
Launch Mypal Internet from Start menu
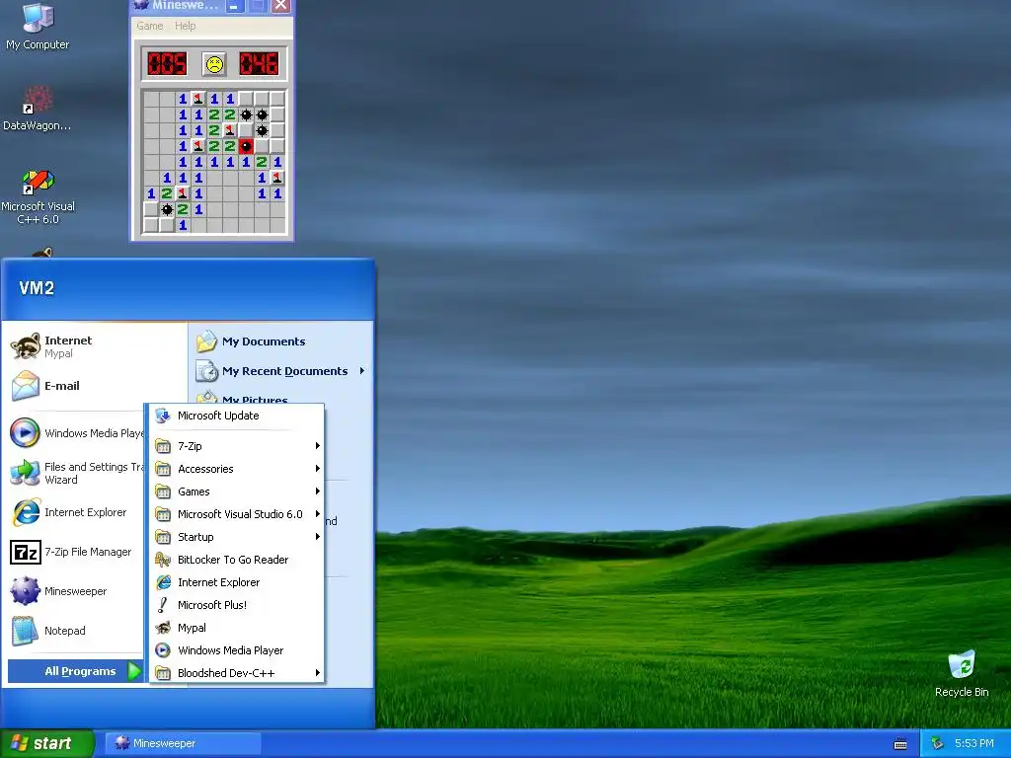[x=95, y=346]
